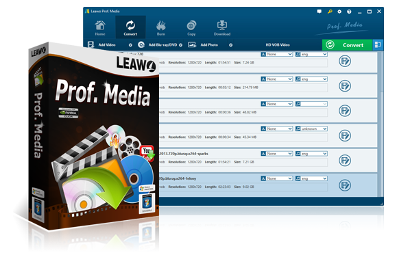Viewport: 397px width, 270px height.
Task: Select the file named 2013.720p.bluray.x264-sparks
Action: tap(184, 153)
